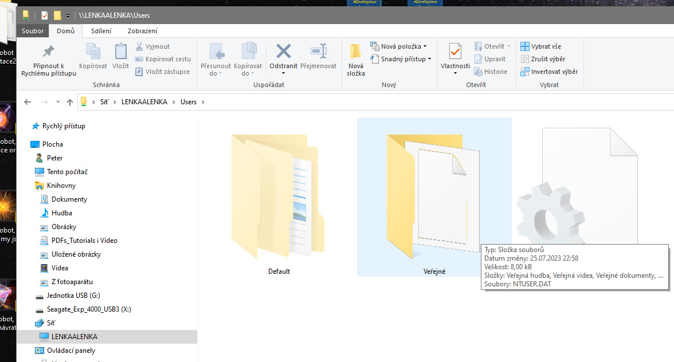This screenshot has width=674, height=362.
Task: Click title bar new folder icon
Action: [x=57, y=15]
